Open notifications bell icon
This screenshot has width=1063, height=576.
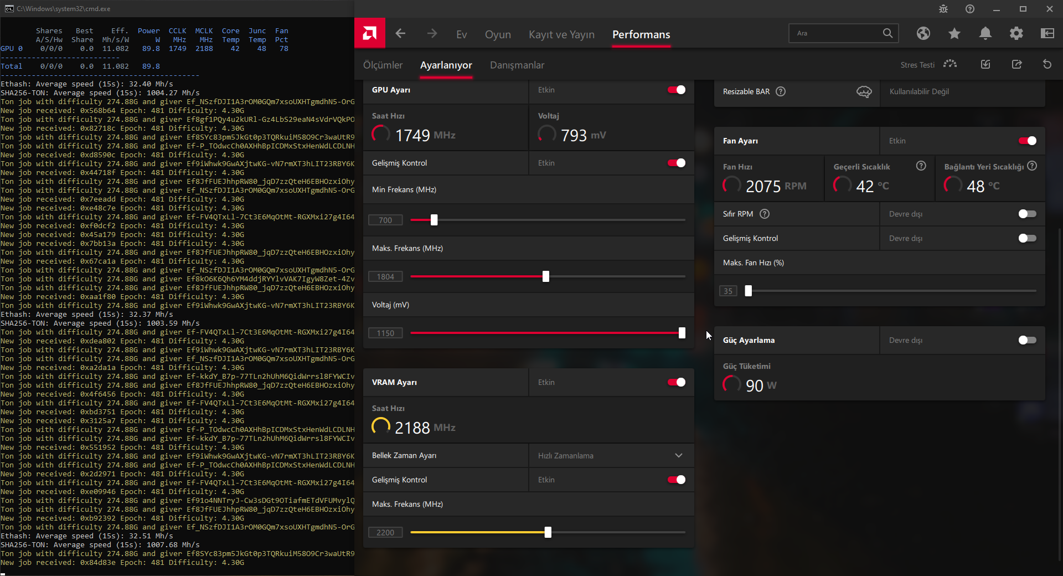985,33
